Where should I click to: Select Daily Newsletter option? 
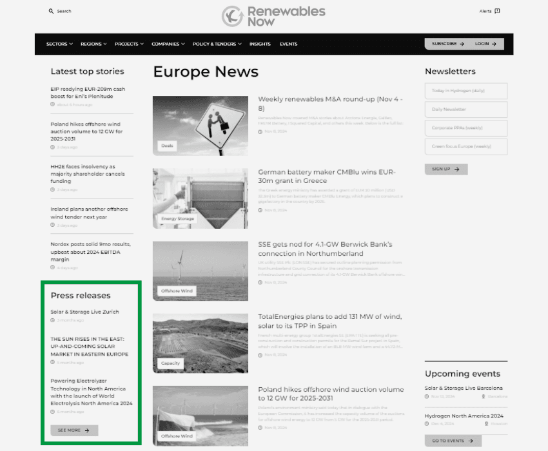466,110
